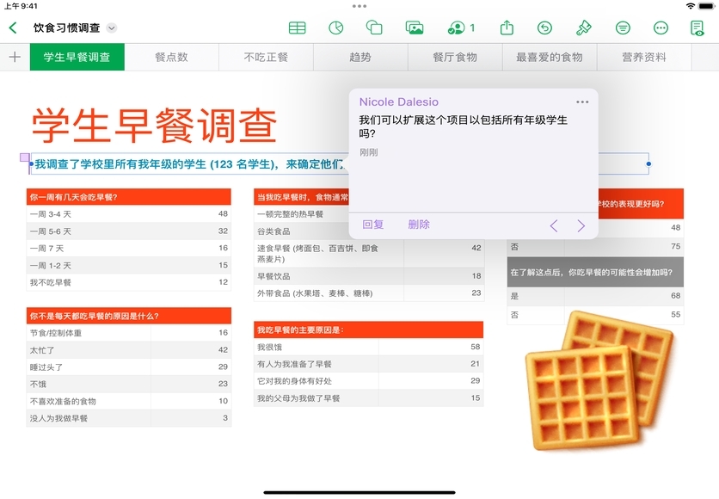This screenshot has height=499, width=719.
Task: Go to next comment with right chevron
Action: (x=581, y=225)
